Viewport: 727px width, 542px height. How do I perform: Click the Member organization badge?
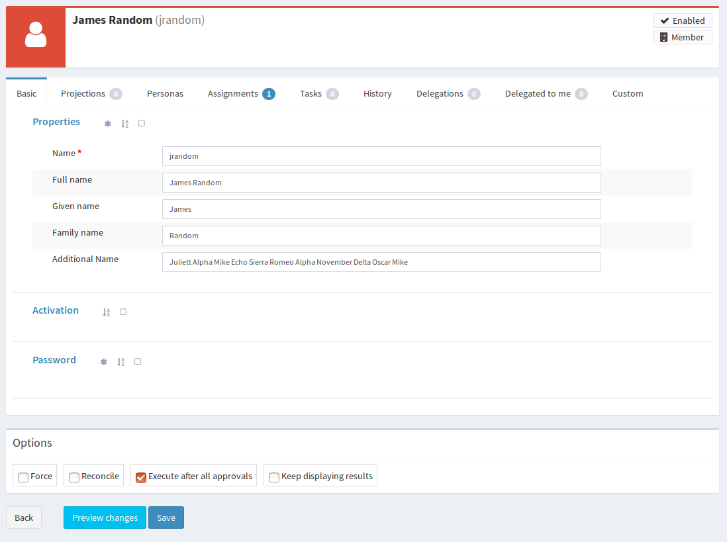pos(682,37)
